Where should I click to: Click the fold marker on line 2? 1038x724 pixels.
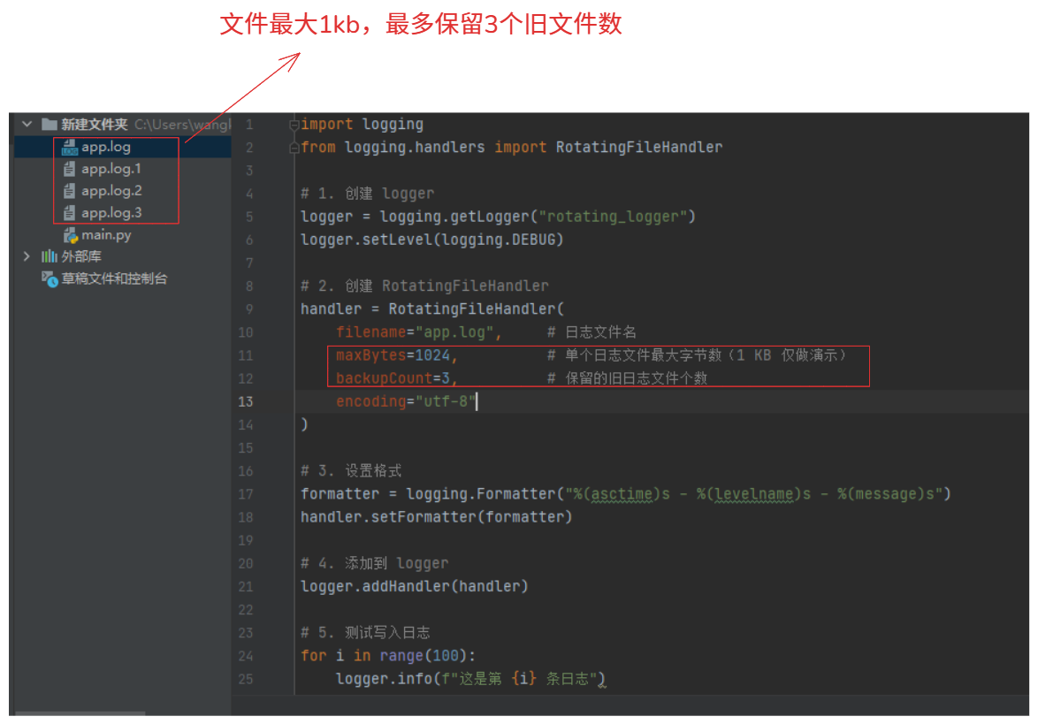pyautogui.click(x=296, y=148)
